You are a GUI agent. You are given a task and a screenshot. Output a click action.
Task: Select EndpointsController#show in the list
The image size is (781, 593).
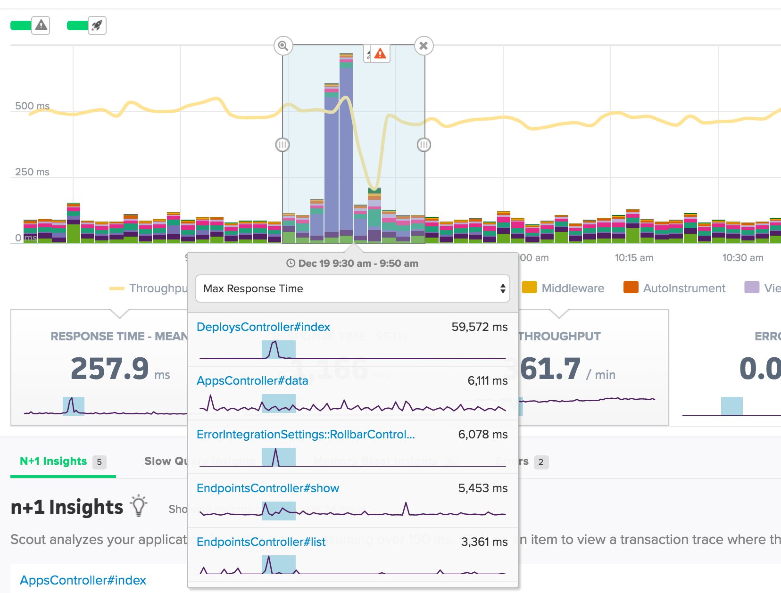[x=268, y=488]
